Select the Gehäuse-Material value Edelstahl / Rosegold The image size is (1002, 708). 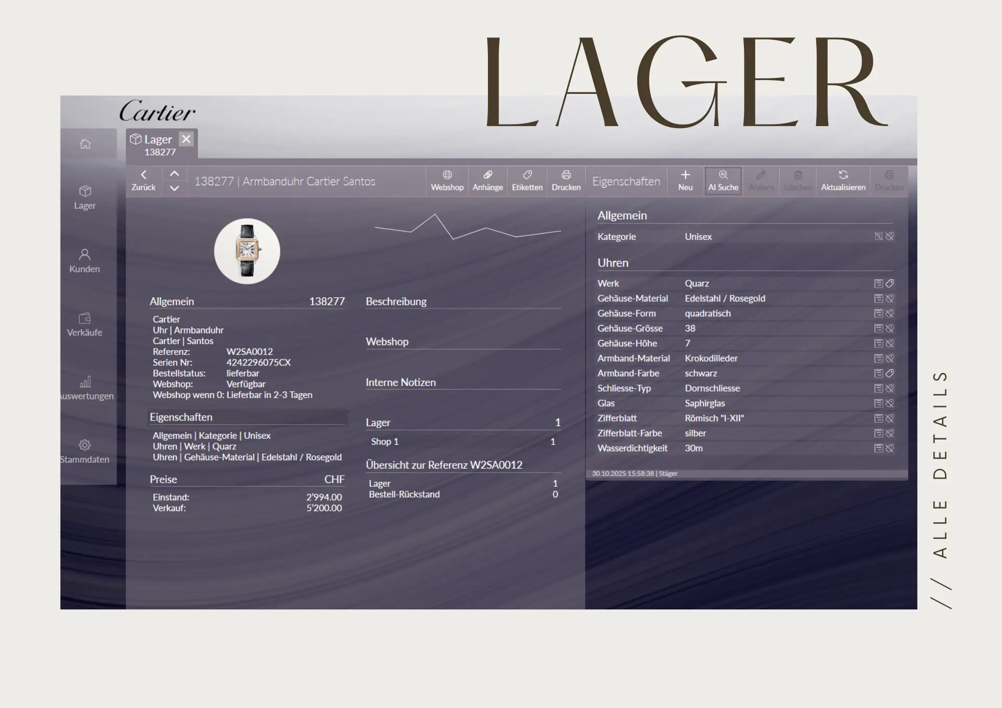[x=725, y=298]
